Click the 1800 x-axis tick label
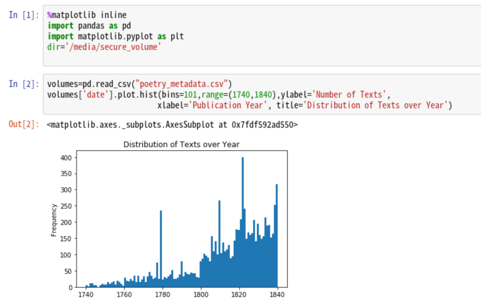The height and width of the screenshot is (306, 481). pos(201,295)
